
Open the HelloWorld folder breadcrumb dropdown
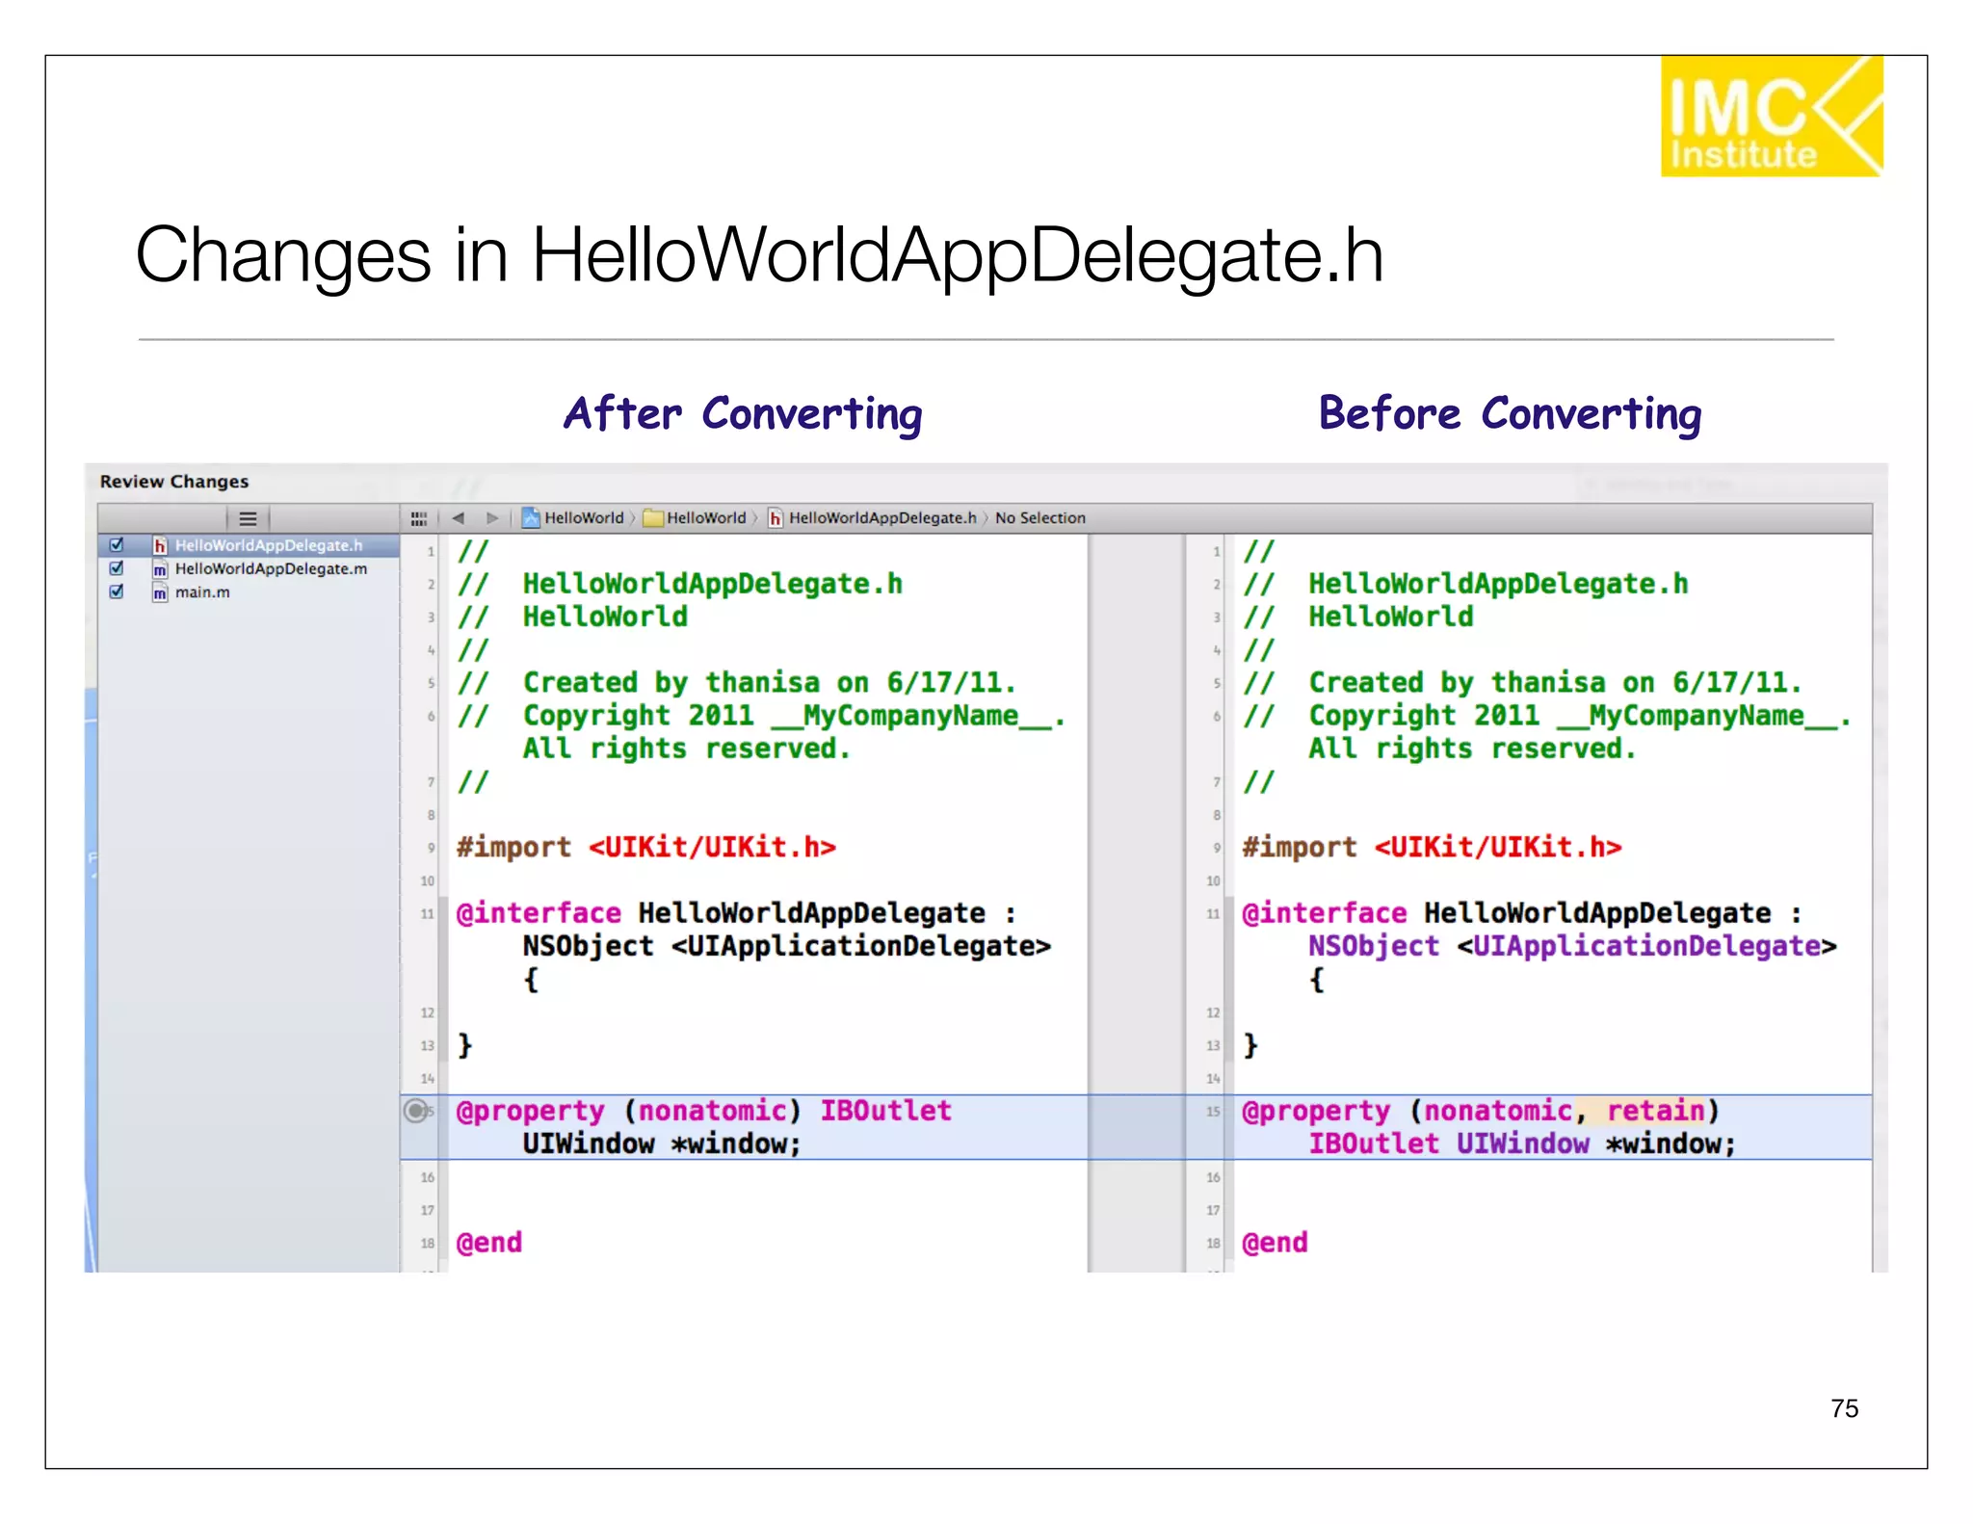[706, 518]
